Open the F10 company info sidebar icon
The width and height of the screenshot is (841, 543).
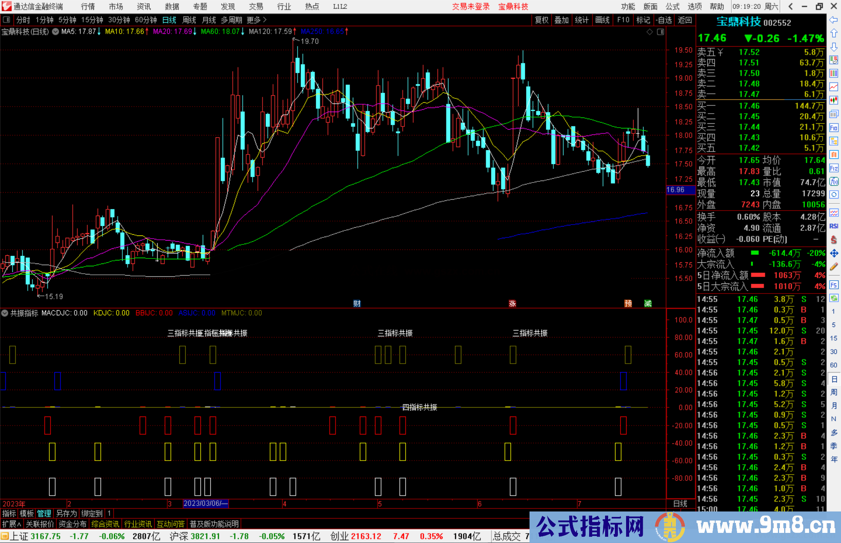[x=834, y=128]
